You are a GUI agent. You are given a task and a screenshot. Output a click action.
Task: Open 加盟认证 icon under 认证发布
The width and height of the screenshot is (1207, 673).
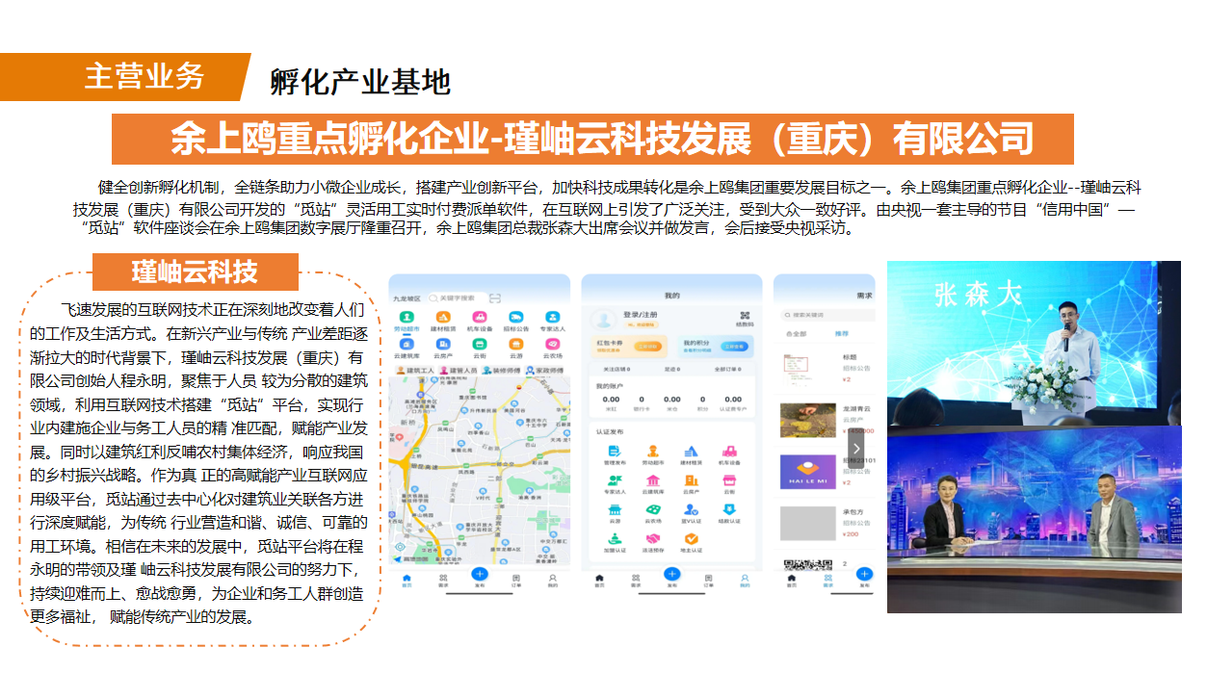615,538
